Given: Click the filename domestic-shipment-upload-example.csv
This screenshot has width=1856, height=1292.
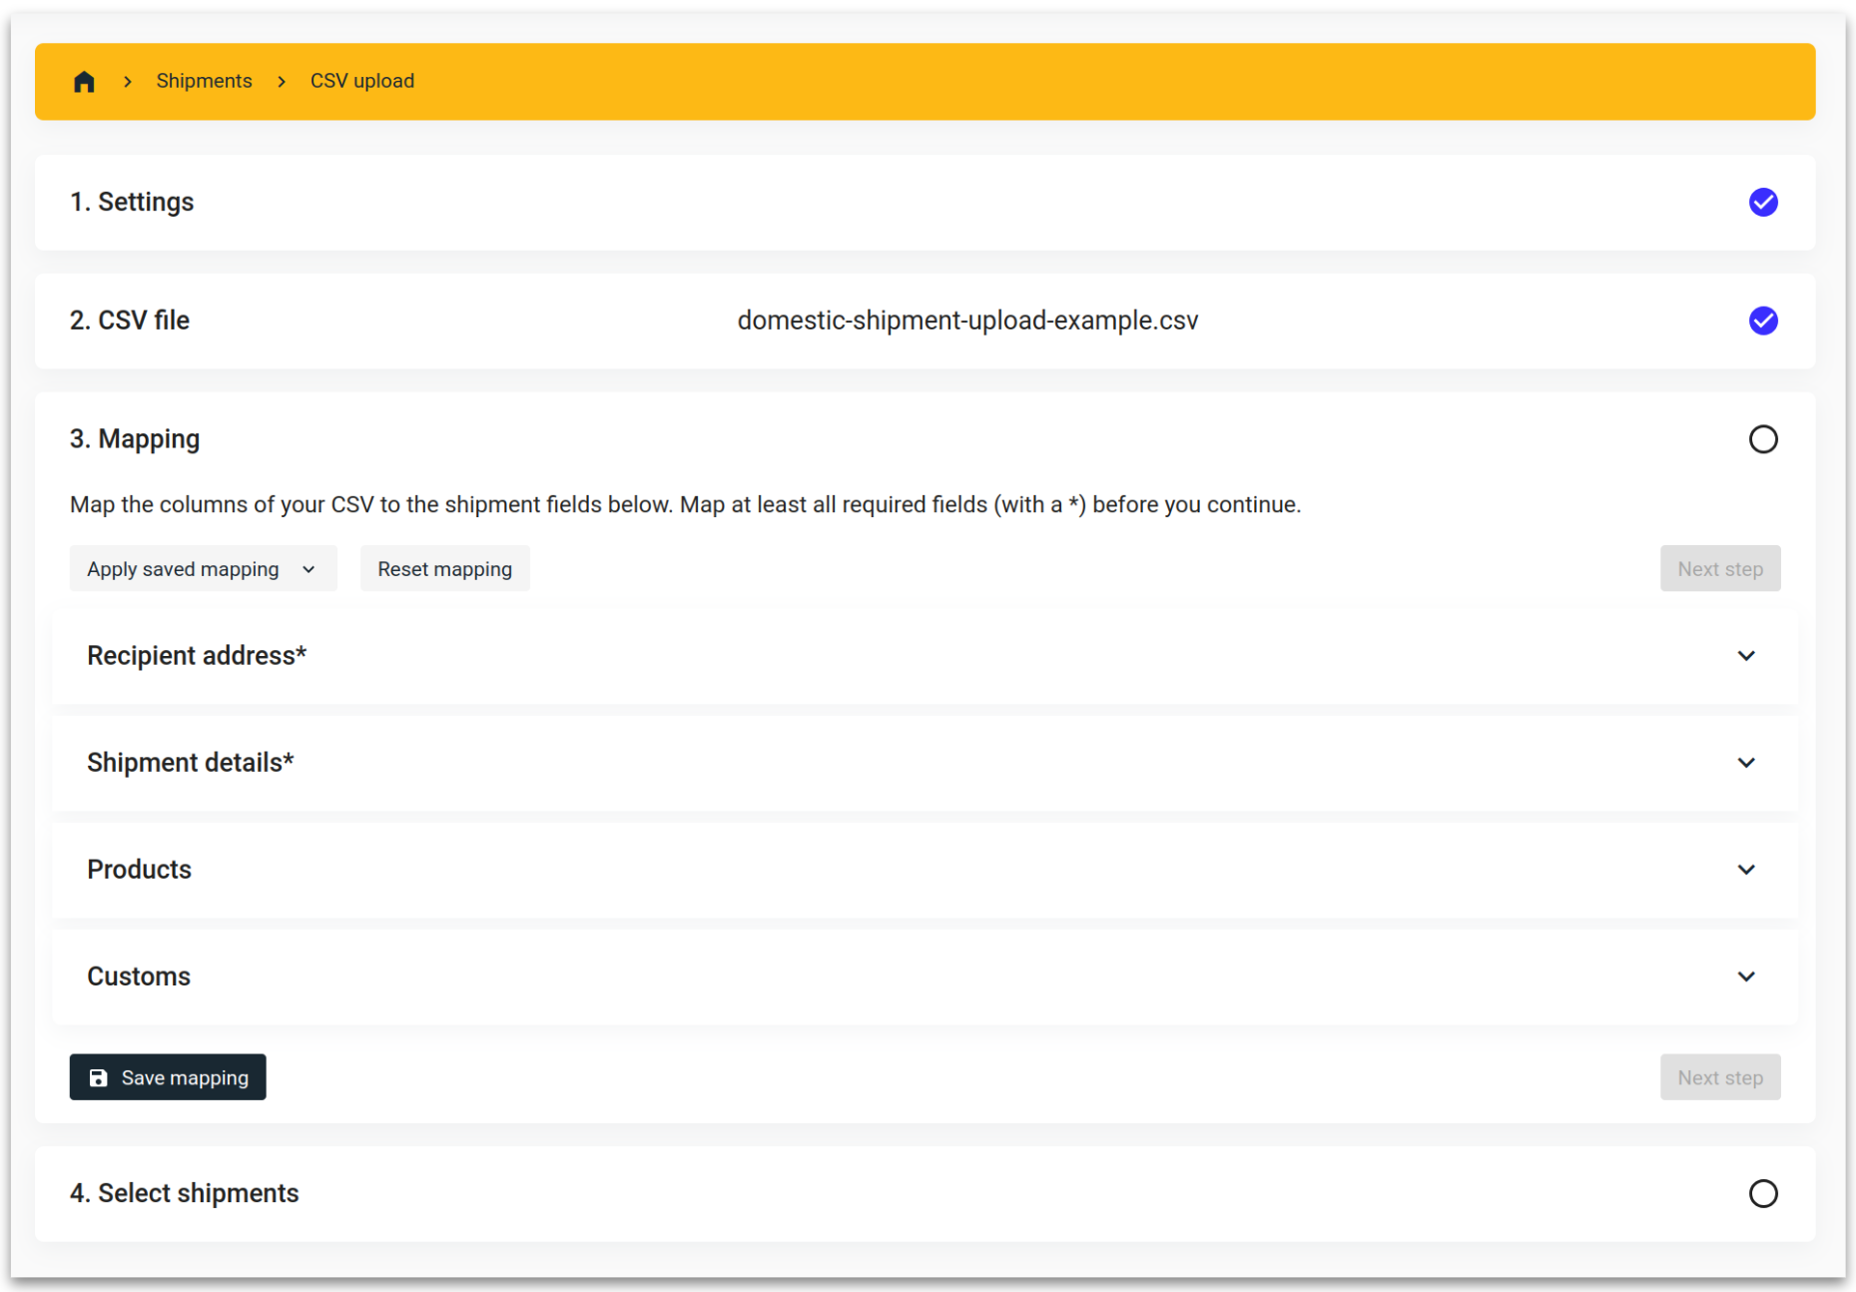Looking at the screenshot, I should (x=966, y=321).
